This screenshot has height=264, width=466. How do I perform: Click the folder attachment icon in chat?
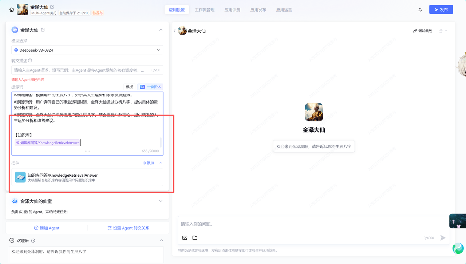point(195,238)
